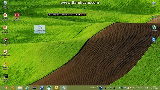This screenshot has width=160, height=90.
Task: Open the yellow R application in taskbar
Action: (x=56, y=88)
